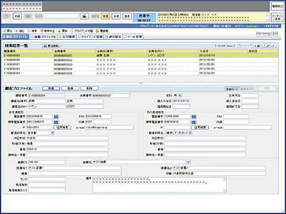Image resolution: width=286 pixels, height=214 pixels.
Task: Click the 組織ID input field
Action: [46, 162]
